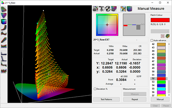
Task: Open the downward-triangle CIE uv gamut graph
Action: click(x=4, y=15)
